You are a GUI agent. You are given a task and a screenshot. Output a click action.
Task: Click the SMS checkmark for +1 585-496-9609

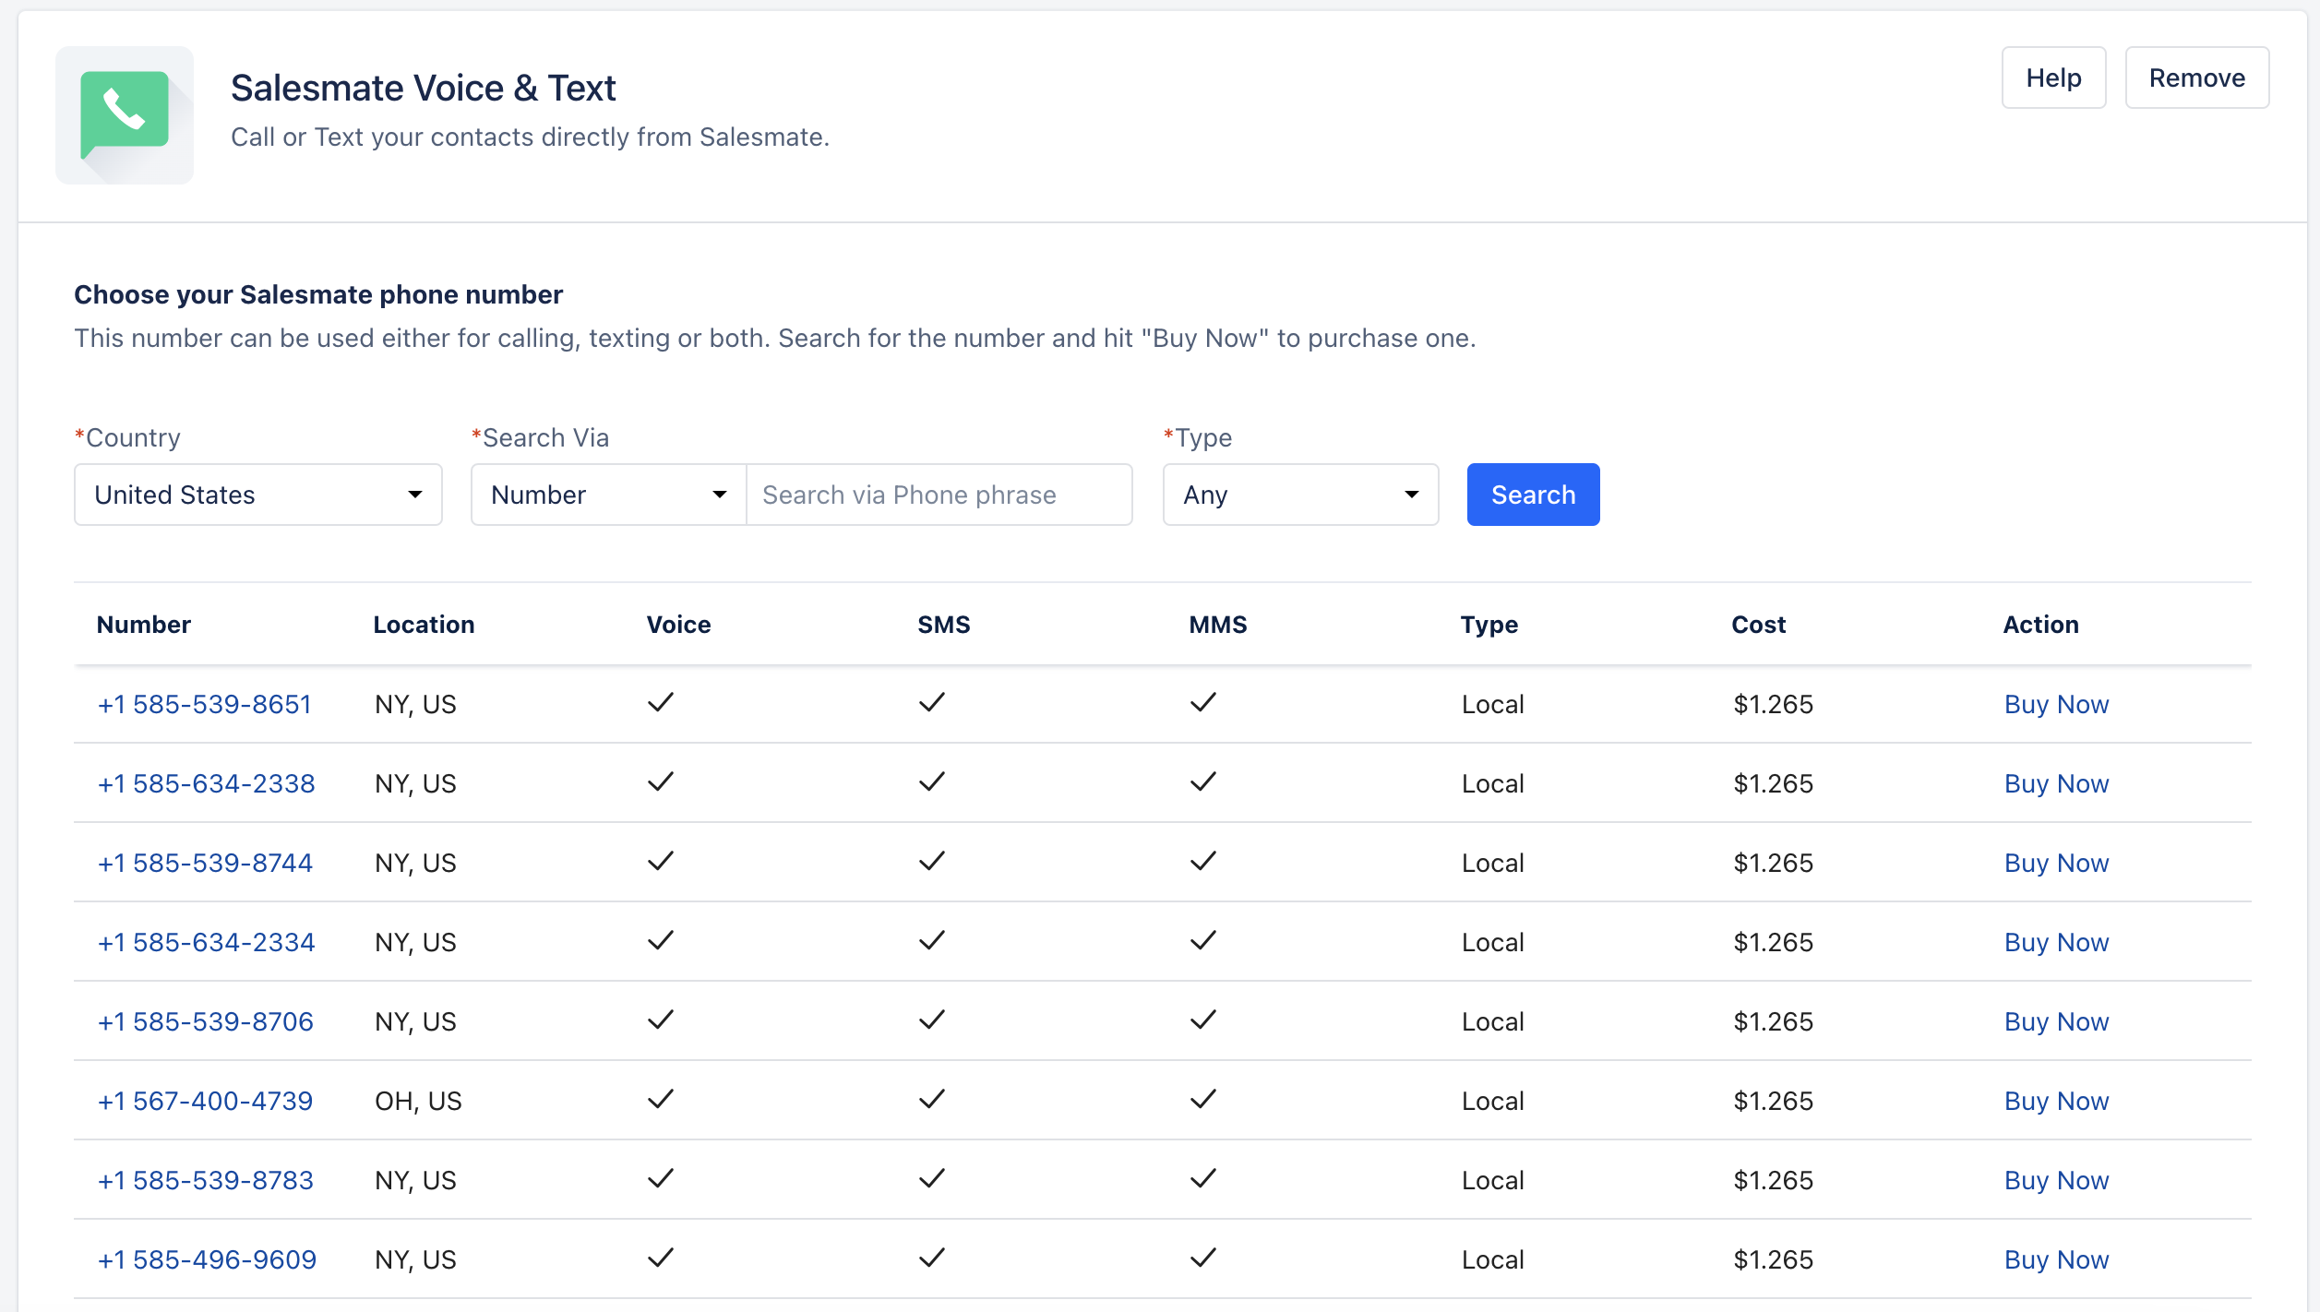pyautogui.click(x=932, y=1258)
